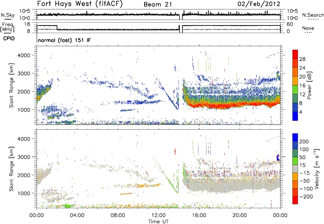Click "Slant Range [km]" label of velocity panel
The image size is (324, 224).
point(11,169)
